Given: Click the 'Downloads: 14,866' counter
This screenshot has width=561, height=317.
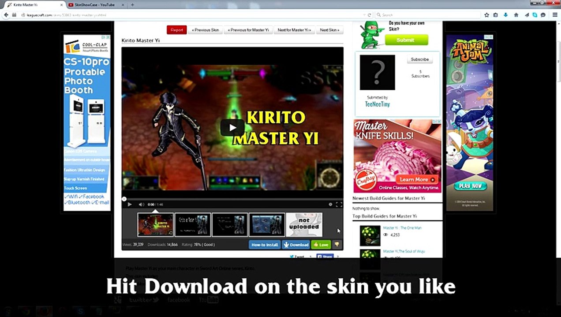Looking at the screenshot, I should coord(163,244).
